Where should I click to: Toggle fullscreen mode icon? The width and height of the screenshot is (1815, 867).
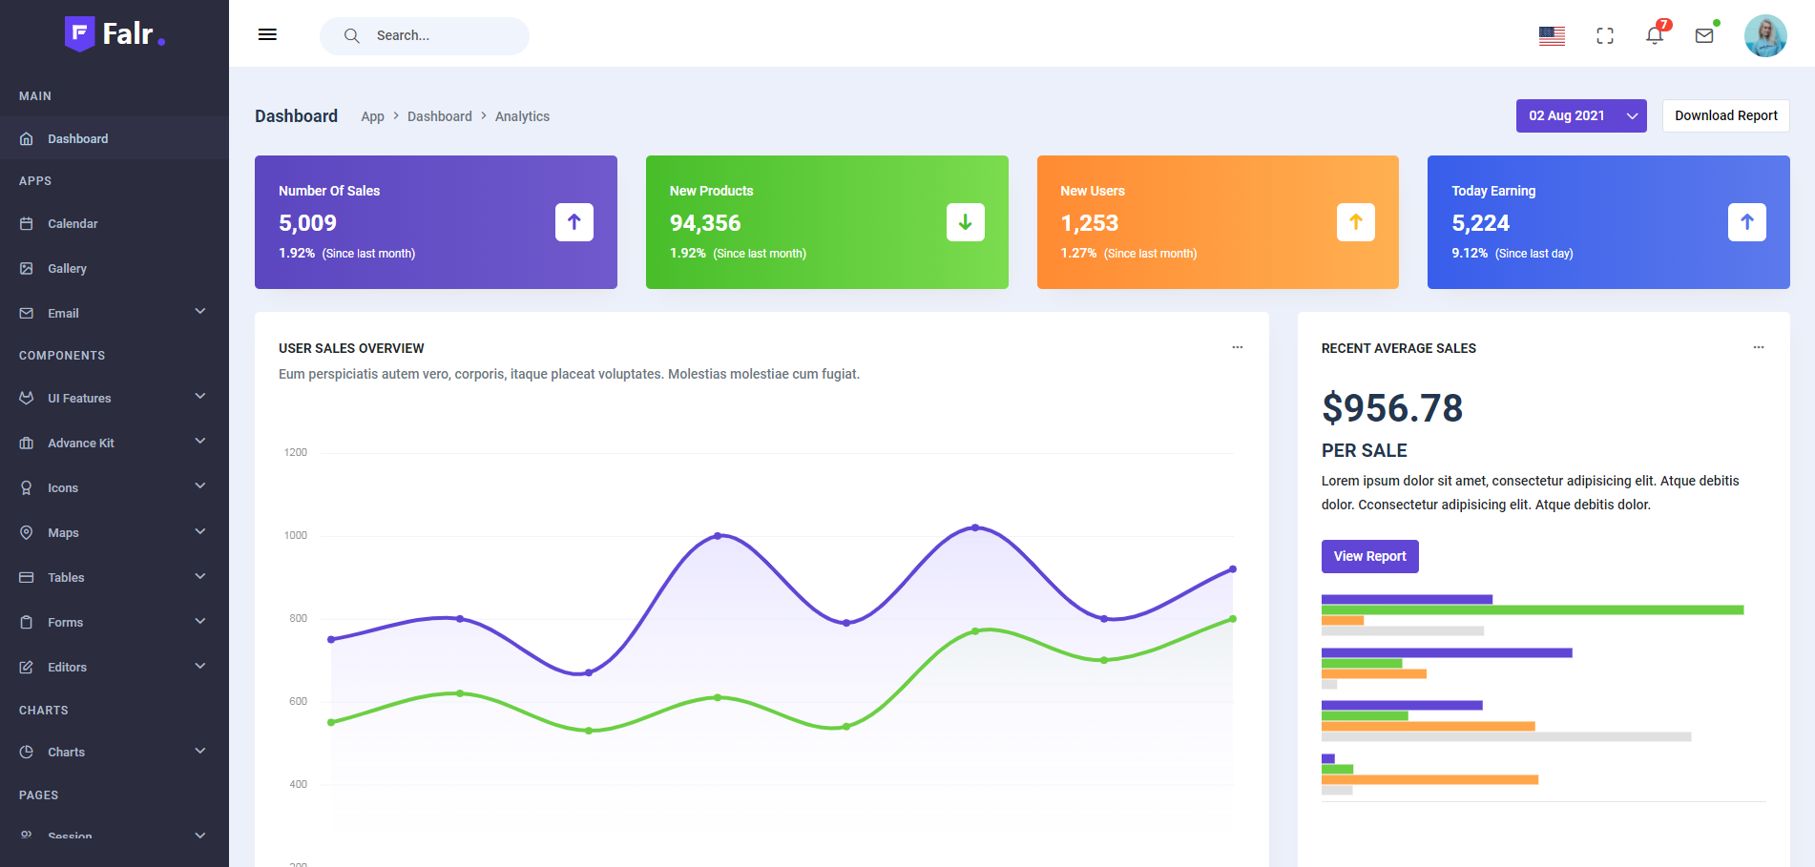(x=1605, y=35)
